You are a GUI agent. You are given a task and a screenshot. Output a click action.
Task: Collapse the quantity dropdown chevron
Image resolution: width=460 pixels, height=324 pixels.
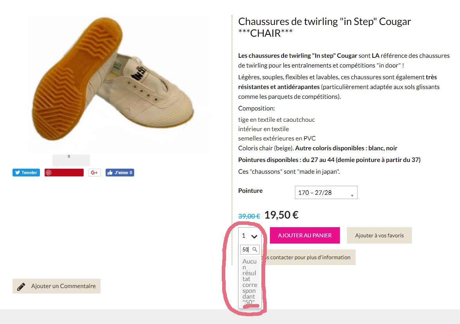tap(254, 236)
